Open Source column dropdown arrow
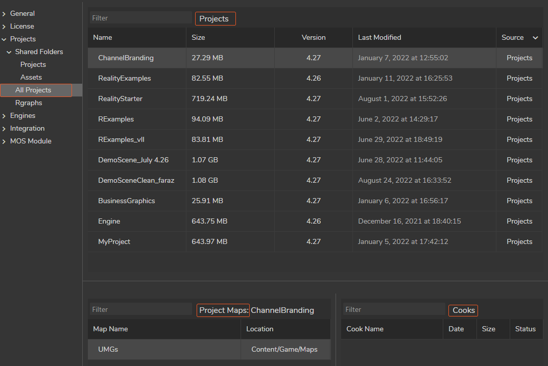 tap(535, 38)
